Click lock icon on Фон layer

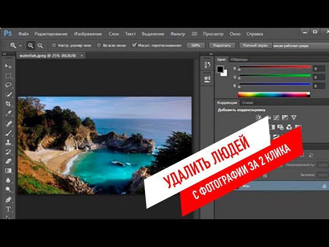(x=324, y=186)
